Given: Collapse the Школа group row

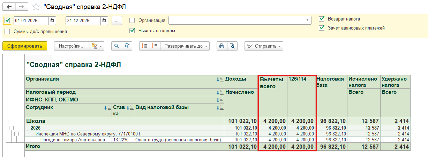Looking at the screenshot, I should coord(6,121).
